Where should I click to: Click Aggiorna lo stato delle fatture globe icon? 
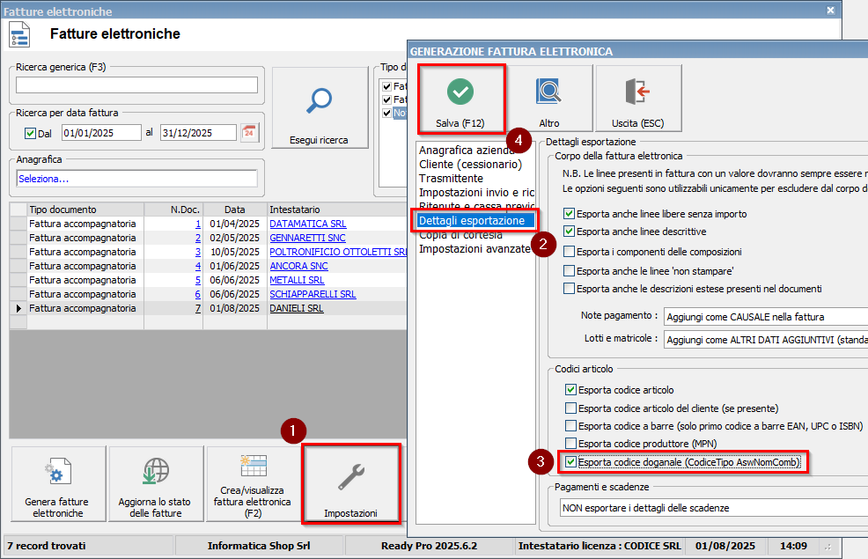click(x=155, y=483)
